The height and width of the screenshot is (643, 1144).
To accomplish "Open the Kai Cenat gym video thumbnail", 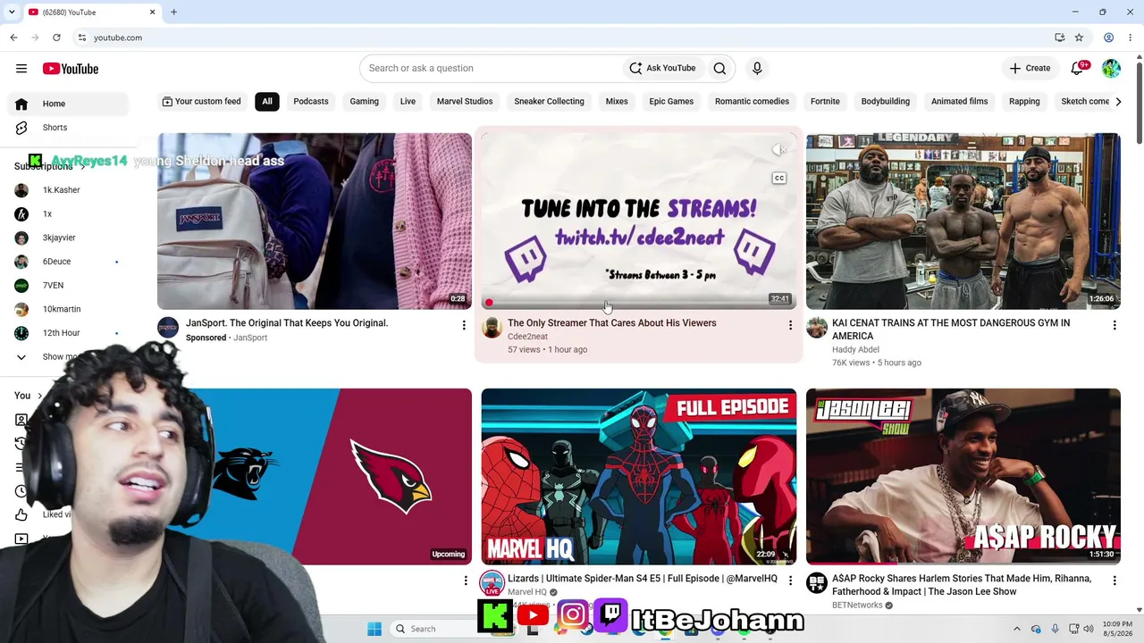I will click(963, 221).
